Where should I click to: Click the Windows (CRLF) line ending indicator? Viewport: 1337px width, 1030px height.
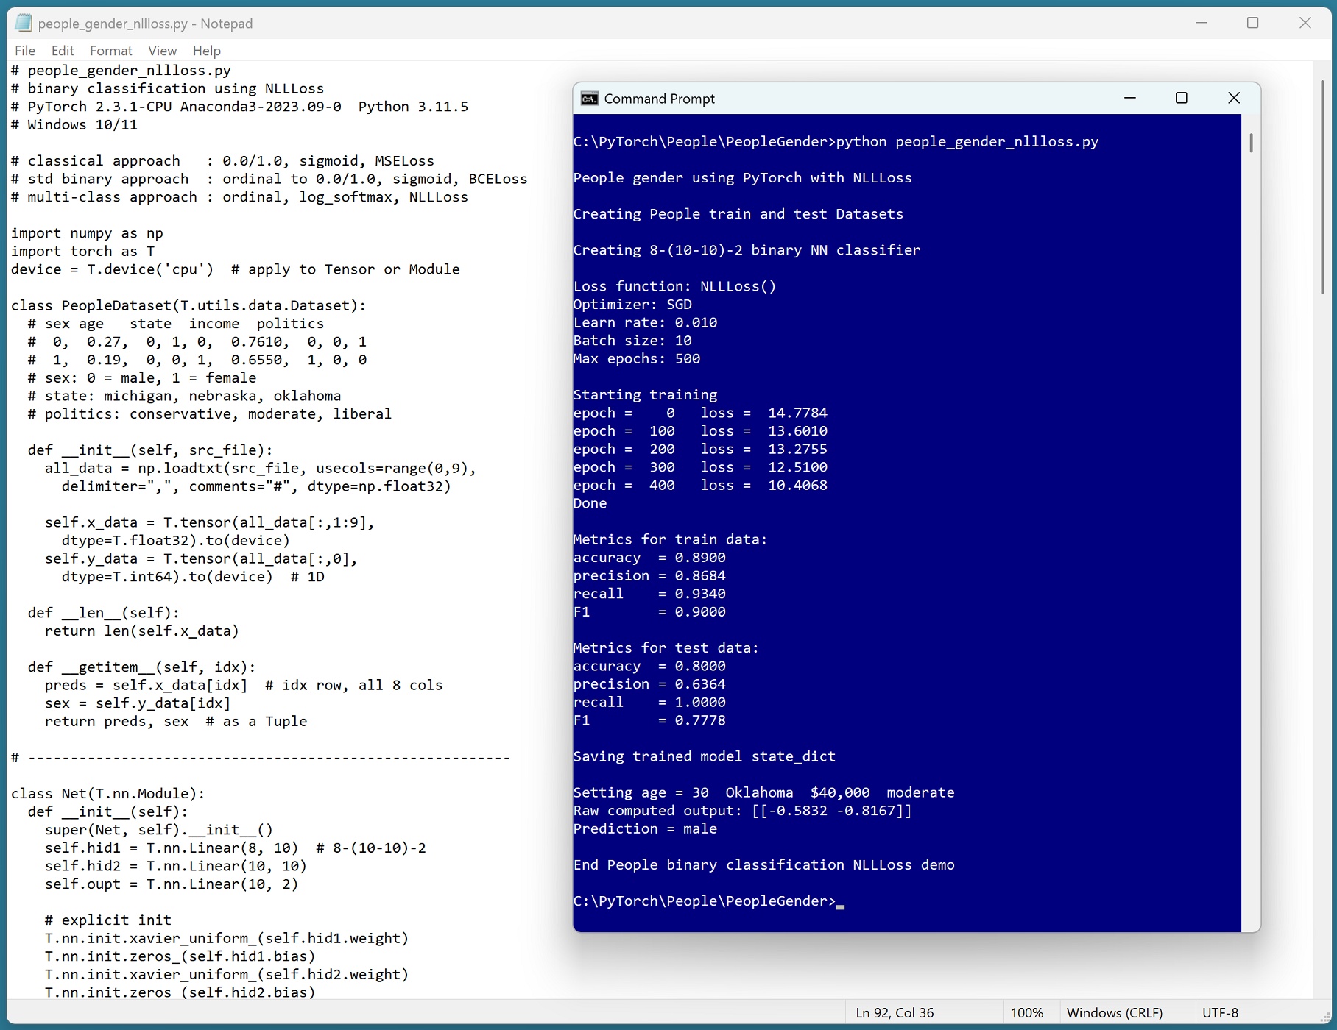point(1114,1013)
